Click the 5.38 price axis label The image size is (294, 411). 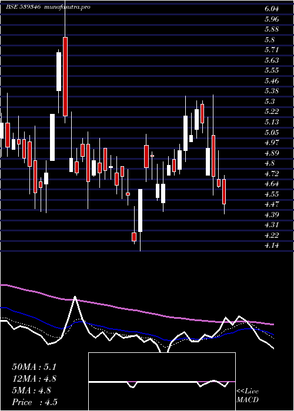point(272,91)
